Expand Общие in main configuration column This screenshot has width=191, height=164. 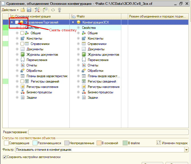pyautogui.click(x=17, y=33)
